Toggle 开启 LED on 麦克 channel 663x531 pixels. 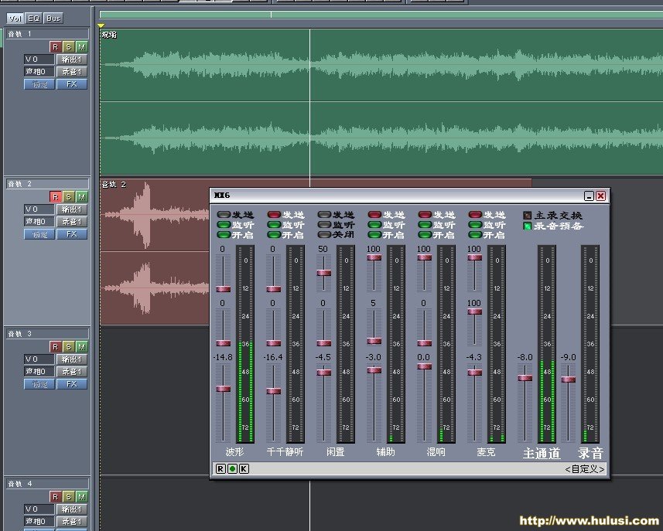pyautogui.click(x=475, y=234)
